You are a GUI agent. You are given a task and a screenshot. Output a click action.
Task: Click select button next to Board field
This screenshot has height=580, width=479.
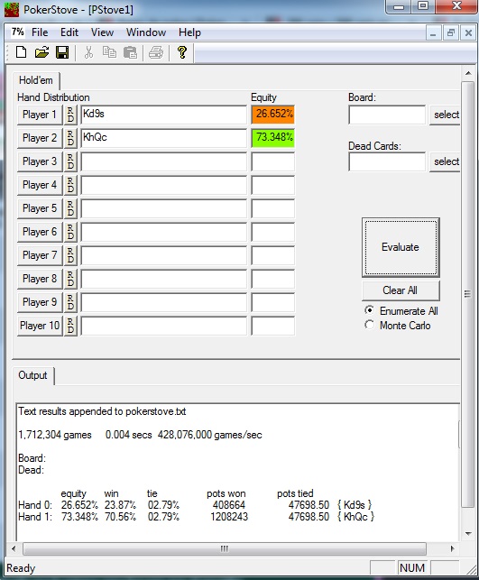[x=446, y=115]
